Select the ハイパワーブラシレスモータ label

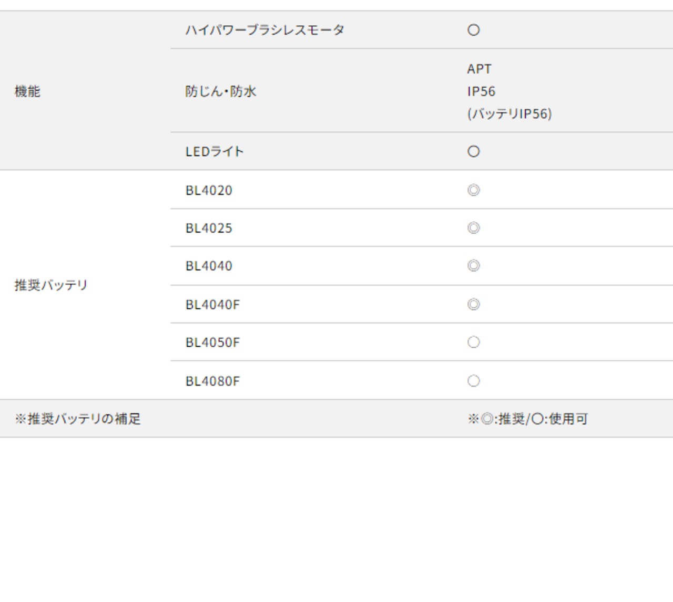pyautogui.click(x=264, y=30)
